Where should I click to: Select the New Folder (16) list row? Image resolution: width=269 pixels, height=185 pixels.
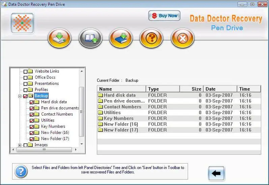pyautogui.click(x=179, y=124)
